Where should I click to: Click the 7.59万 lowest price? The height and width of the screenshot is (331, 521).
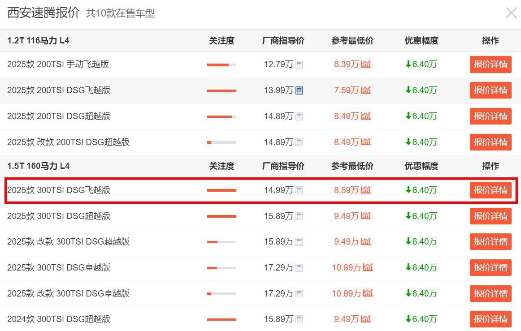(346, 90)
